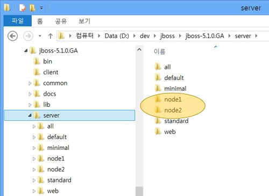Click Data (D:) in the address bar
The image size is (269, 196).
tap(117, 36)
